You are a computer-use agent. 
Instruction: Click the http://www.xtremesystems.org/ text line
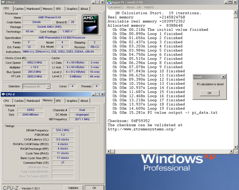point(142,129)
